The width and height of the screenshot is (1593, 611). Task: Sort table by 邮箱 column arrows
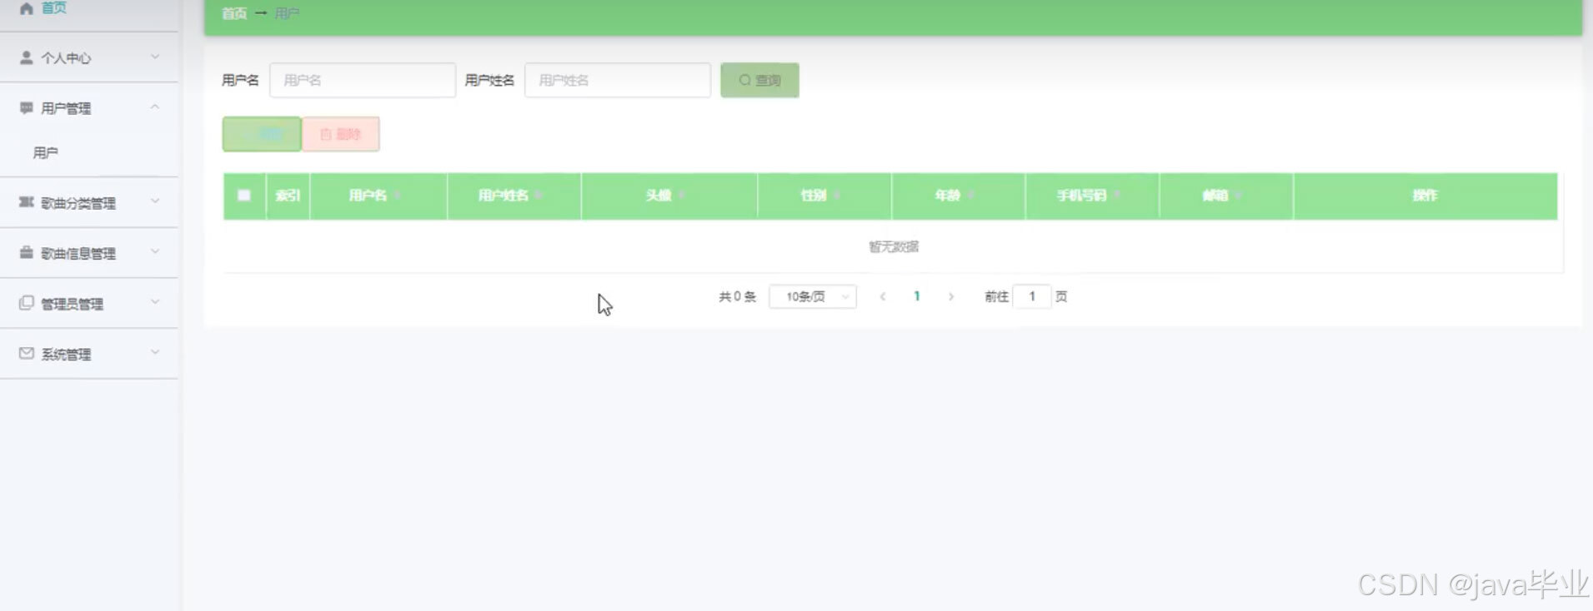pos(1238,196)
